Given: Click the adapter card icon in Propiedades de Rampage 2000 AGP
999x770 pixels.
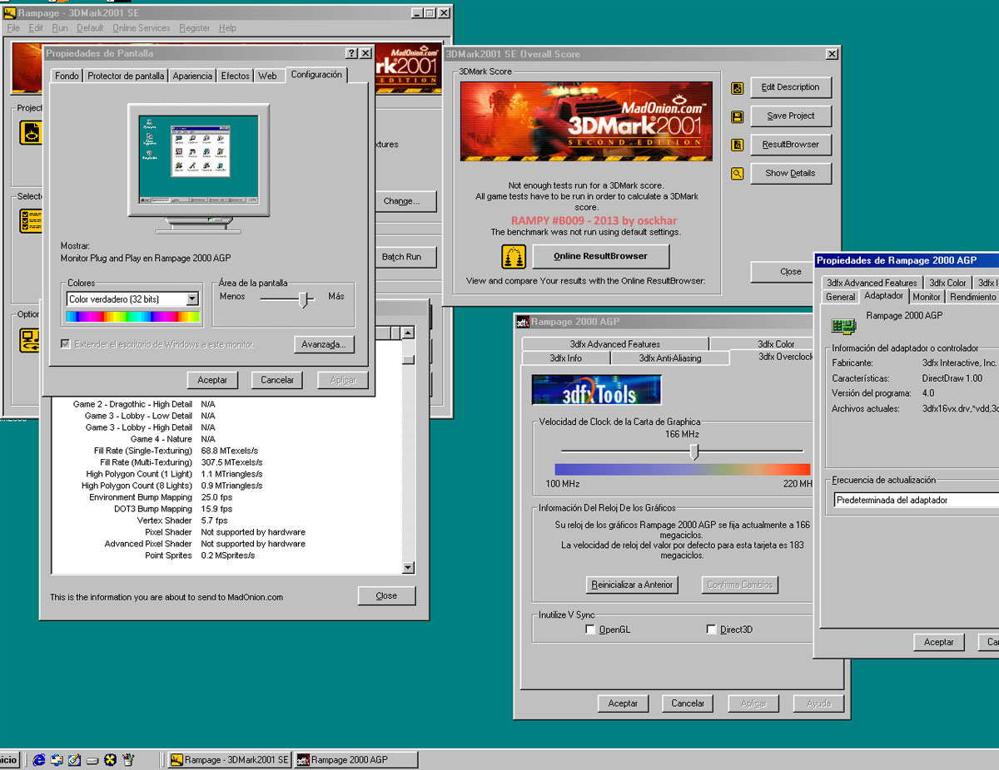Looking at the screenshot, I should point(844,325).
